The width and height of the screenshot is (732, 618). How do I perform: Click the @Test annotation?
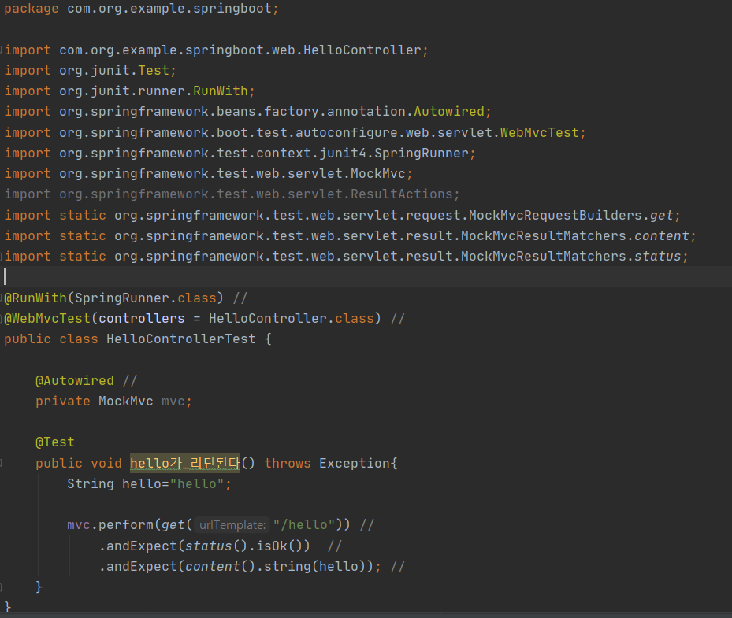pyautogui.click(x=55, y=442)
